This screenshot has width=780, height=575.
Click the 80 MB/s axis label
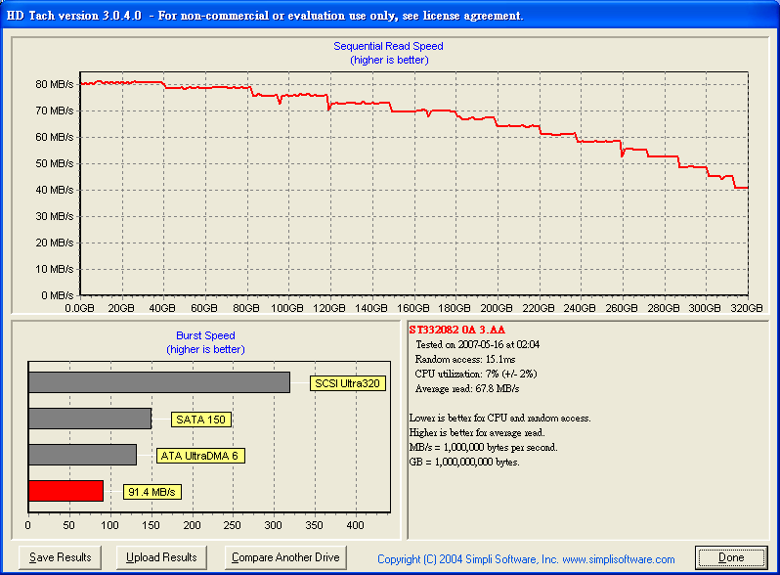coord(54,84)
